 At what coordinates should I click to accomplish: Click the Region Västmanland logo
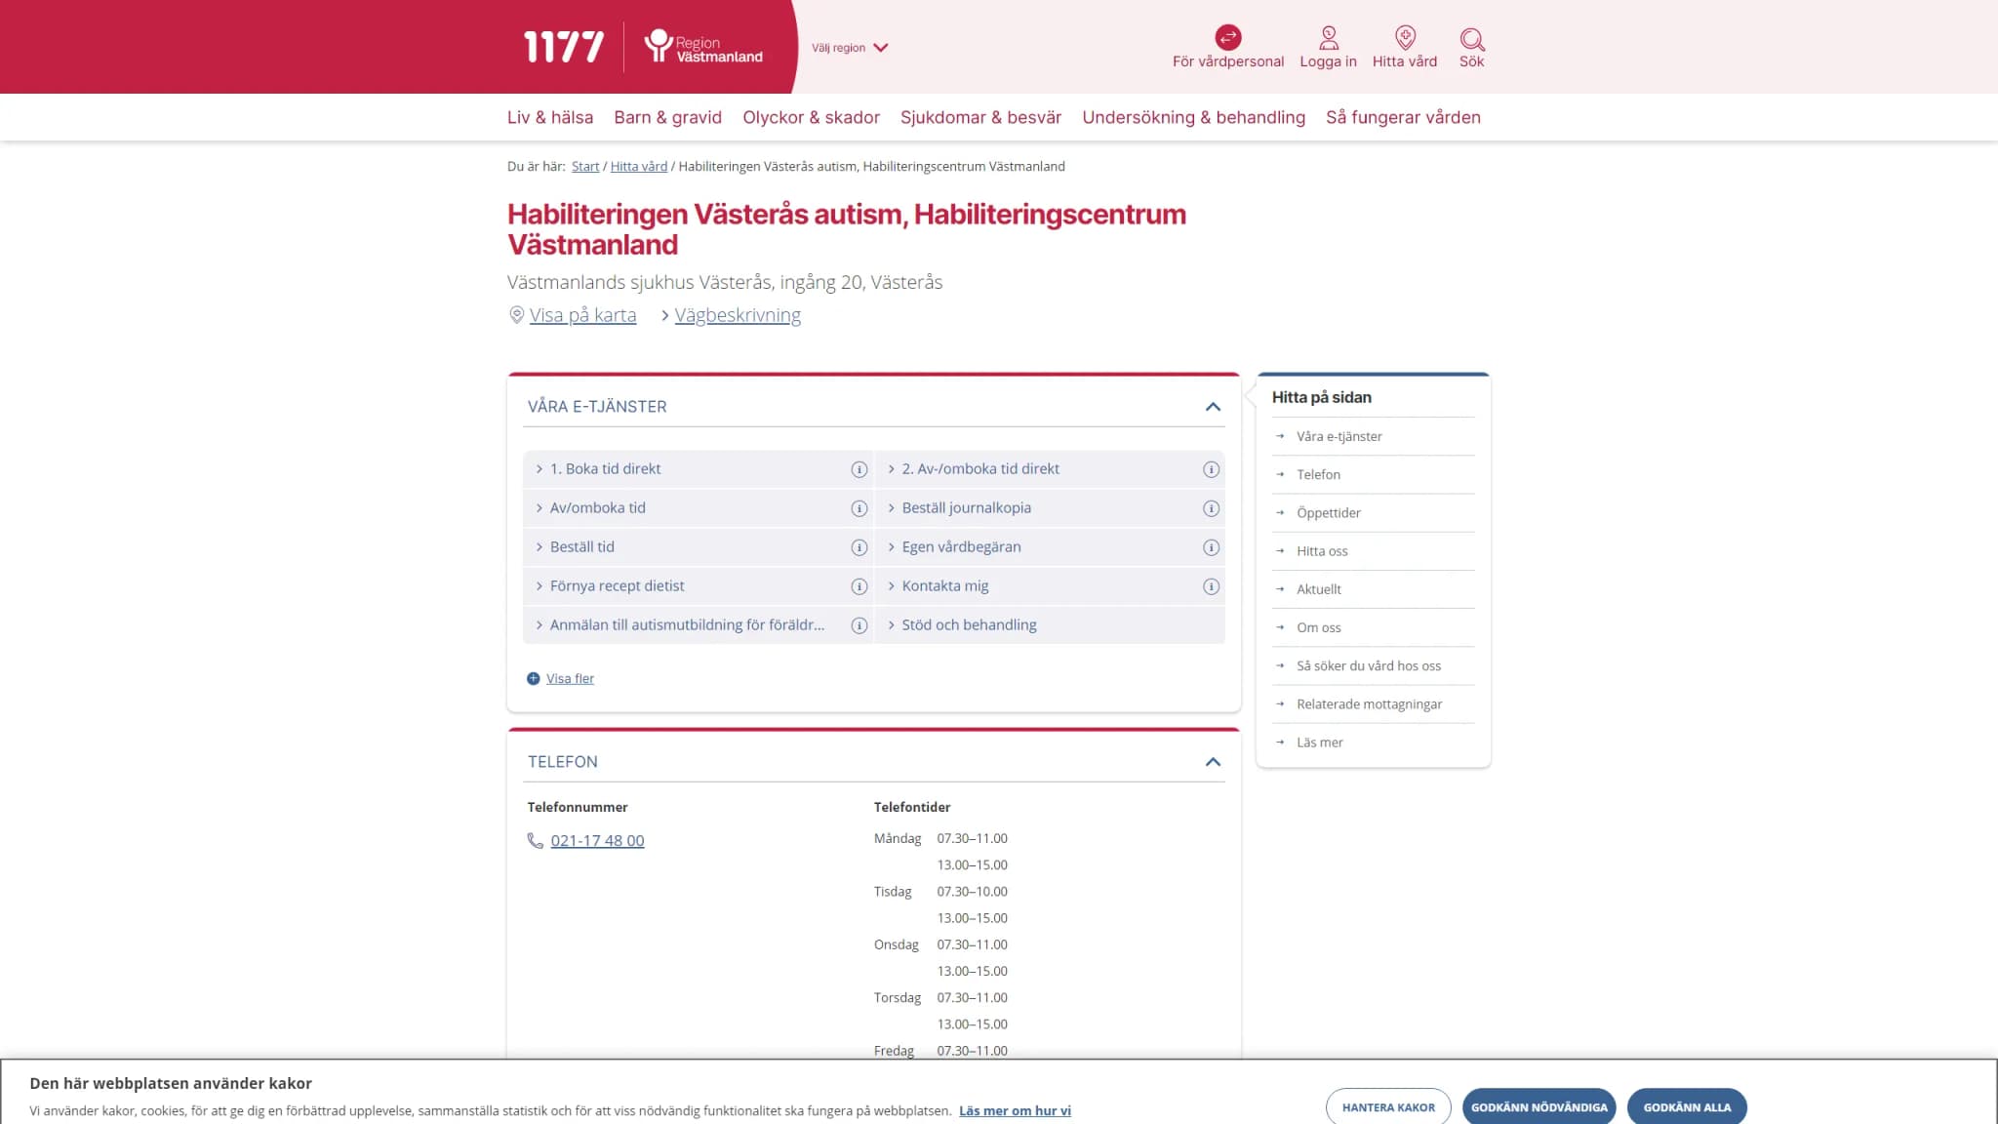[x=703, y=47]
